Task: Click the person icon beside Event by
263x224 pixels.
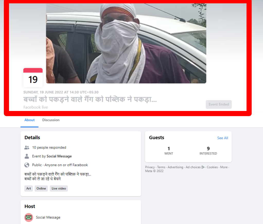Action: coord(27,156)
